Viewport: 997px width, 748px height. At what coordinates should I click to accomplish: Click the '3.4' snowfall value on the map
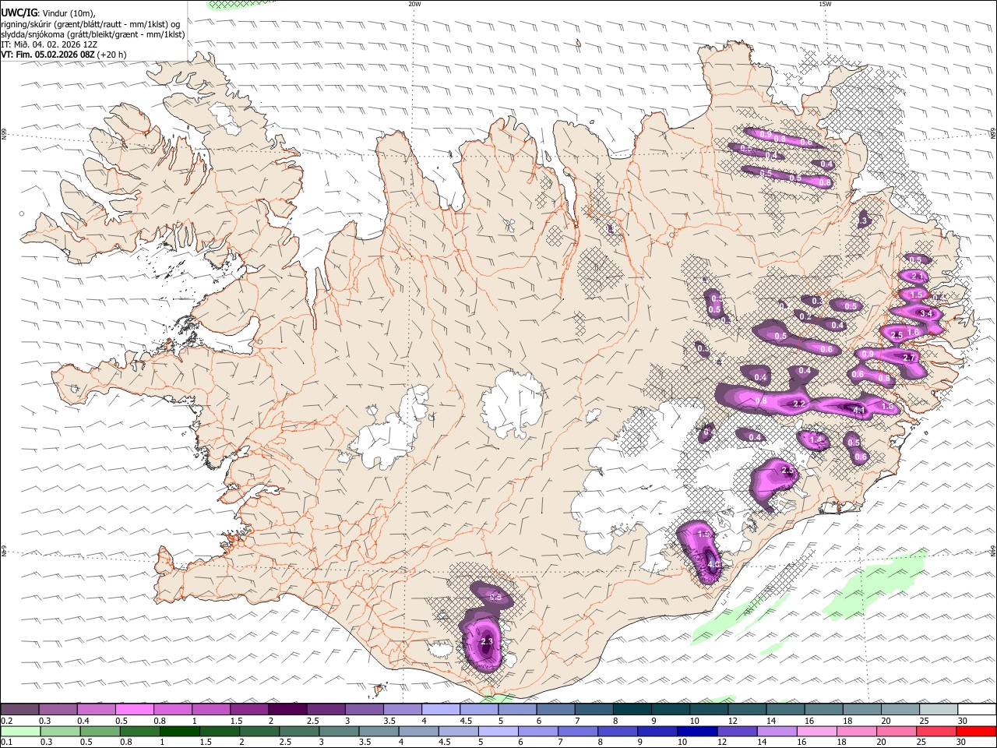pos(926,314)
